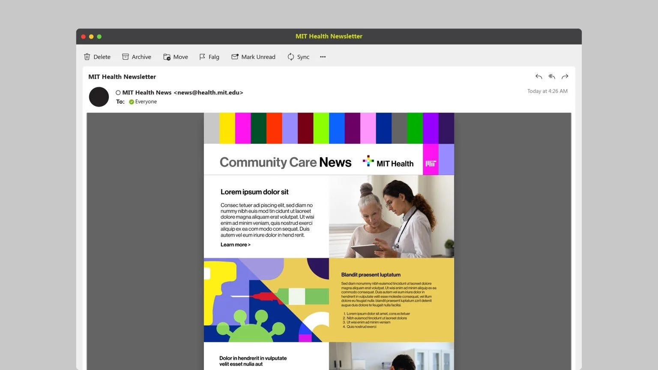The width and height of the screenshot is (658, 370).
Task: Click the red close window button
Action: coord(84,37)
